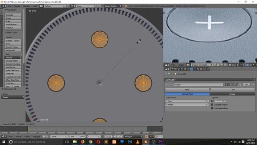257x145 pixels.
Task: Collapse the Mesh Tools panel
Action: [6, 32]
